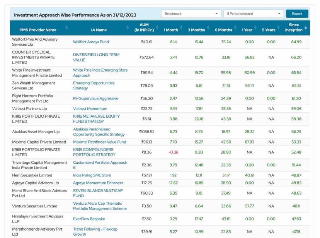
Task: Open DIVERSIFIED LONG TERM VALUE strategy link
Action: pyautogui.click(x=96, y=57)
